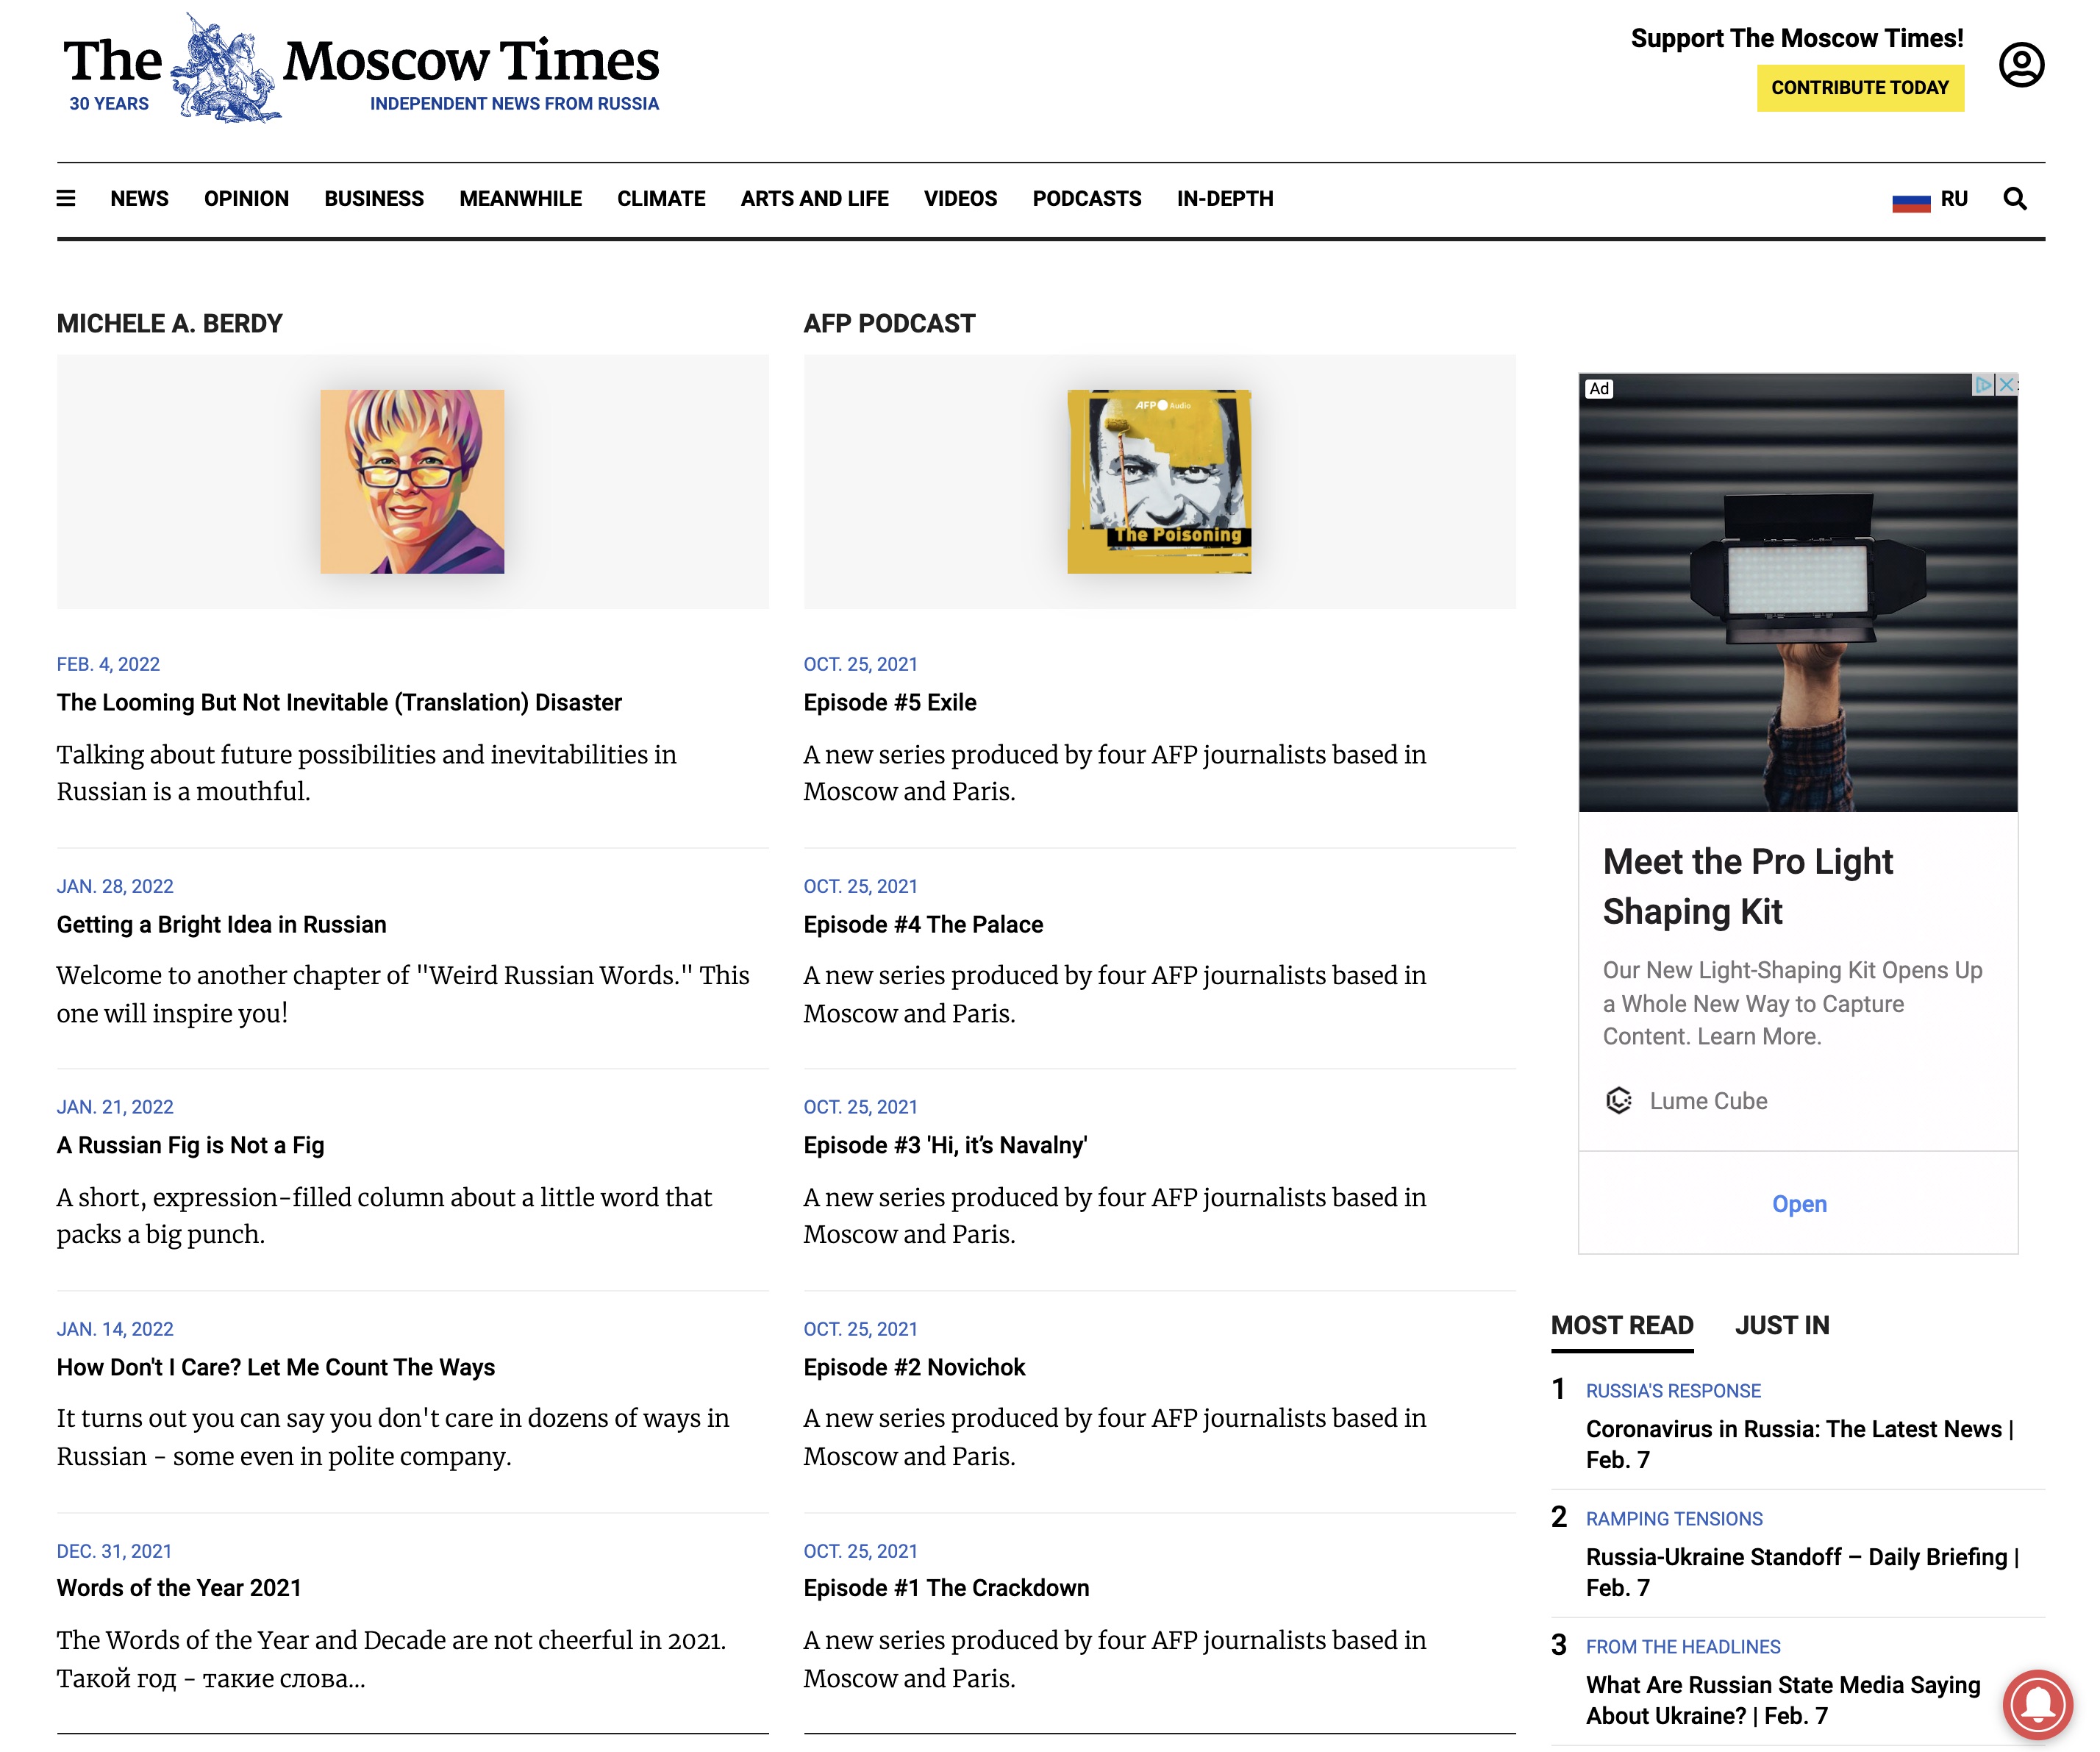Open the hamburger menu icon
Image resolution: width=2100 pixels, height=1752 pixels.
pyautogui.click(x=66, y=198)
